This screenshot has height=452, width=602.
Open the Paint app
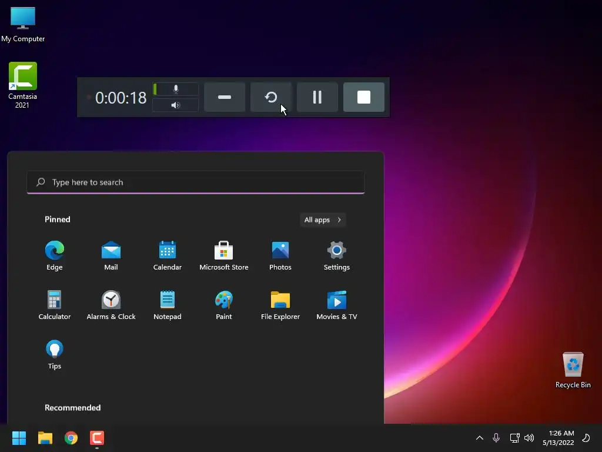pos(224,305)
